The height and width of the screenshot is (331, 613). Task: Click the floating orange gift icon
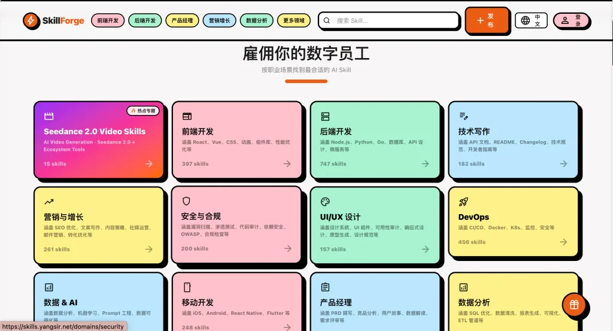[574, 305]
